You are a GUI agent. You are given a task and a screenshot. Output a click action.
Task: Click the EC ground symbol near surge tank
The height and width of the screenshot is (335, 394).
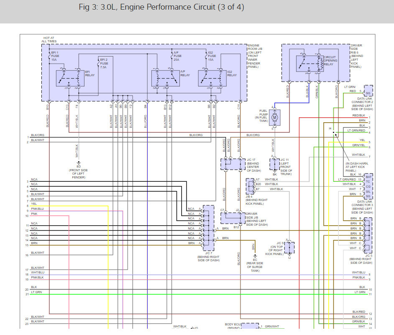click(255, 256)
